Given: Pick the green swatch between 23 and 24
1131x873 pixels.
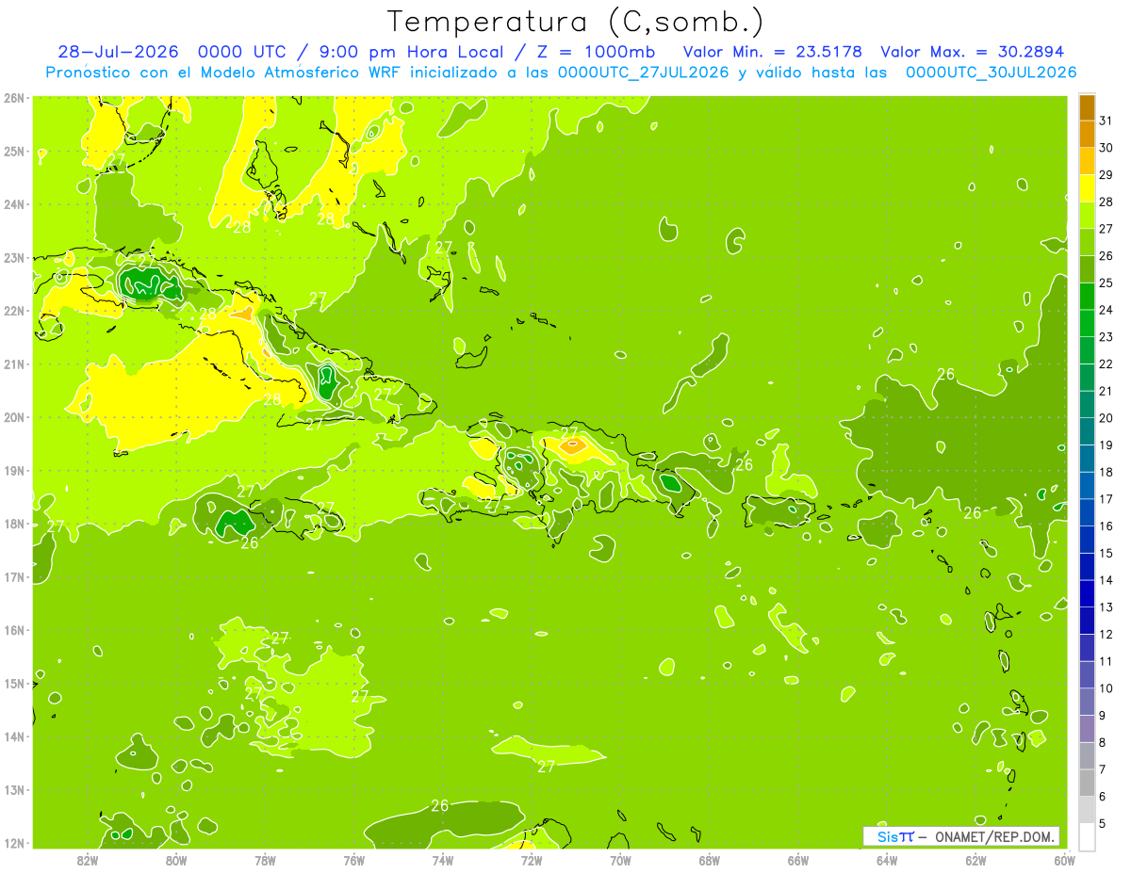Looking at the screenshot, I should click(x=1087, y=324).
